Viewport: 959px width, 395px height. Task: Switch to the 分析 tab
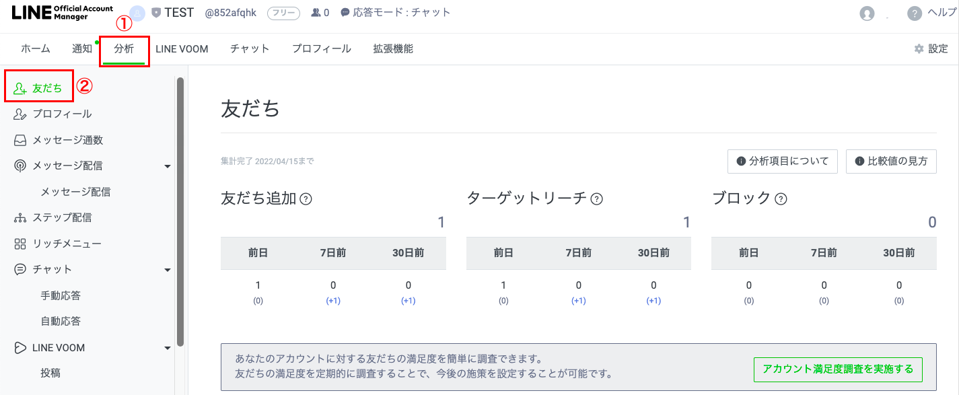[x=124, y=49]
